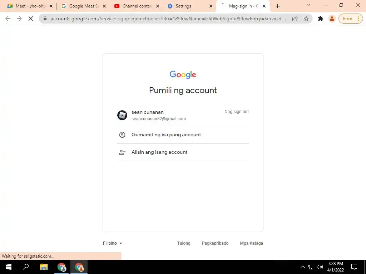Open the Chrome profile avatar
Screen dimensions: 366x274
click(x=332, y=19)
